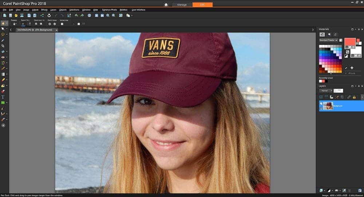This screenshot has height=197, width=364.
Task: Open the Effects menu
Action: pyautogui.click(x=44, y=9)
